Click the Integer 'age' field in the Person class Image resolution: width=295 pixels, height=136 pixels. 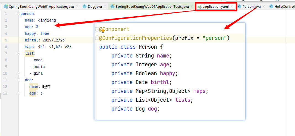click(x=164, y=64)
